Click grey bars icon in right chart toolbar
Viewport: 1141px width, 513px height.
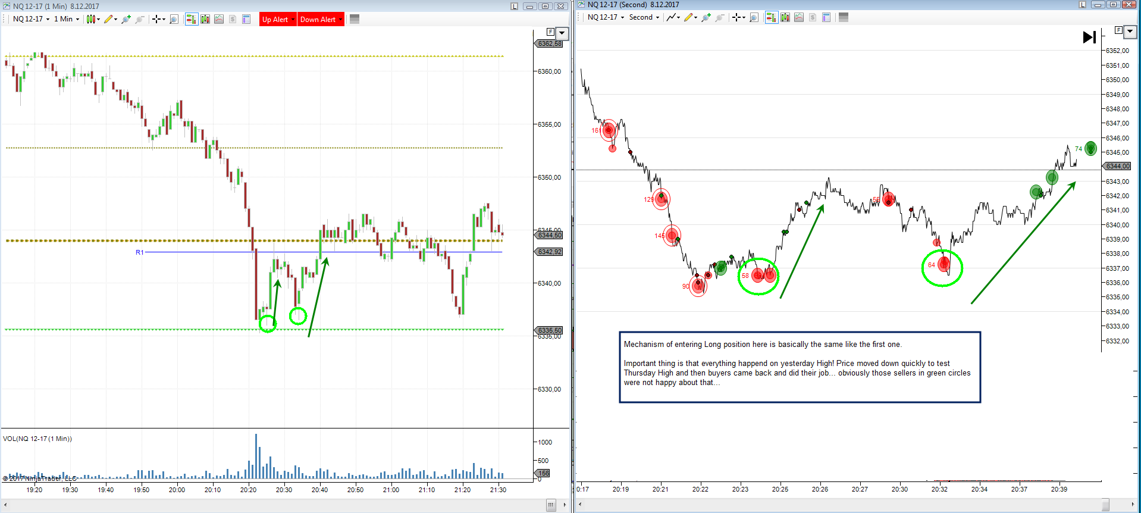844,17
